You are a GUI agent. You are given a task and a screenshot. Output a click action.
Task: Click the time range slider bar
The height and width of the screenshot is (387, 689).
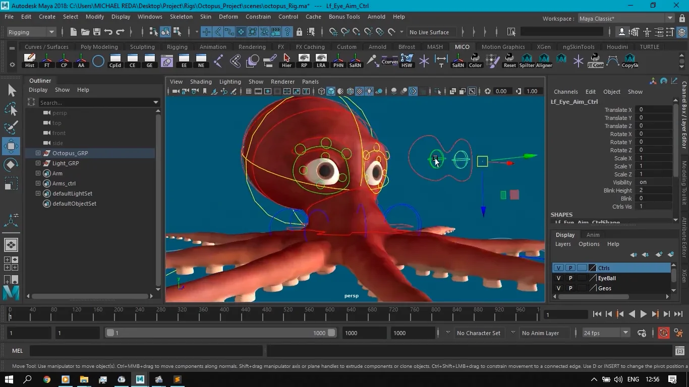pos(221,333)
